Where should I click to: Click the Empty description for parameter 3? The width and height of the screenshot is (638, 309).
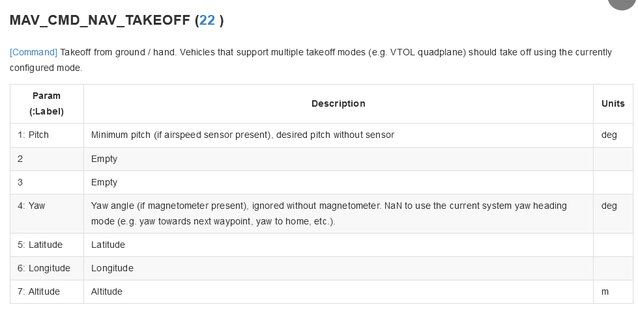click(104, 182)
